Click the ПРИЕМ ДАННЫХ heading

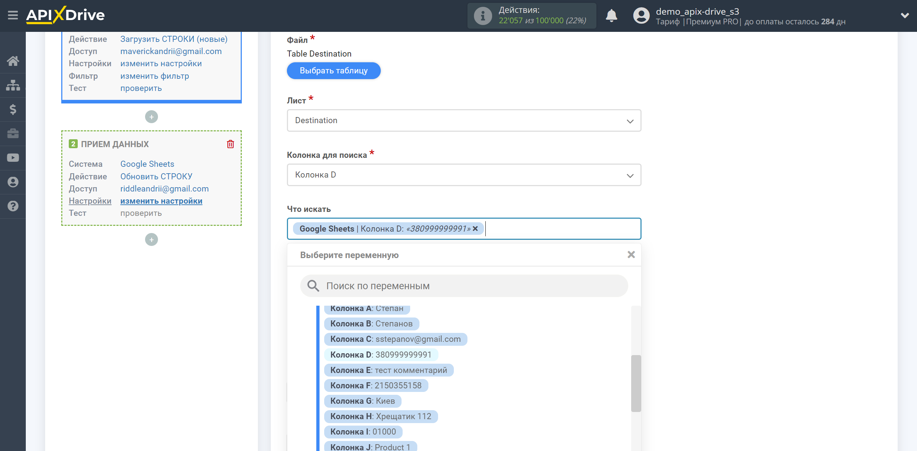[x=115, y=144]
